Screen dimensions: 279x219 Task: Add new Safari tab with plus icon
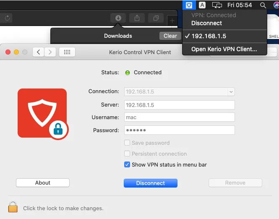tap(172, 21)
